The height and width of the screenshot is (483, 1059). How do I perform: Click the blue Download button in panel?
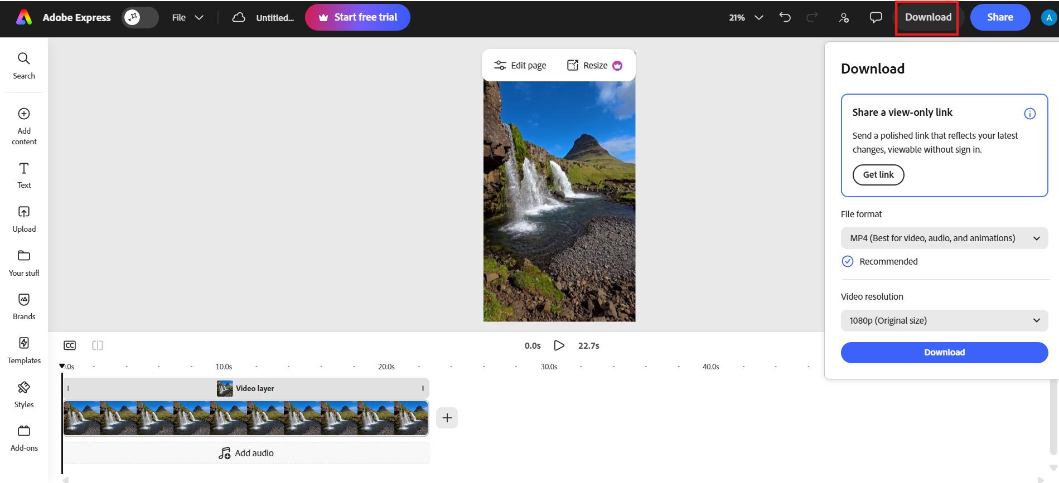click(944, 352)
